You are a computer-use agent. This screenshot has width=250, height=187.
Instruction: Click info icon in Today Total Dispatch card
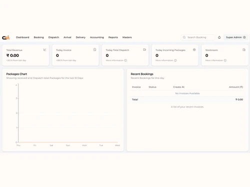pos(125,60)
